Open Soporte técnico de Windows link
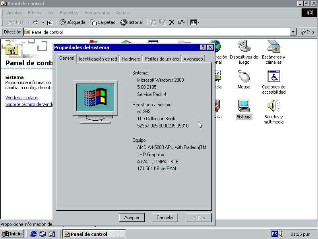 29,104
